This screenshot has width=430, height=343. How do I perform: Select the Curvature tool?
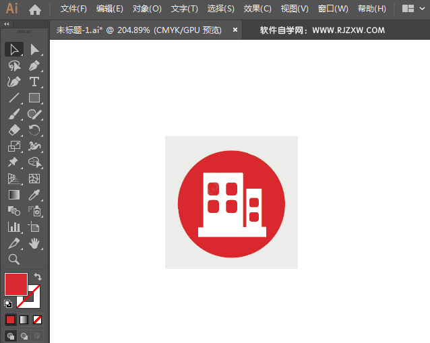click(14, 82)
